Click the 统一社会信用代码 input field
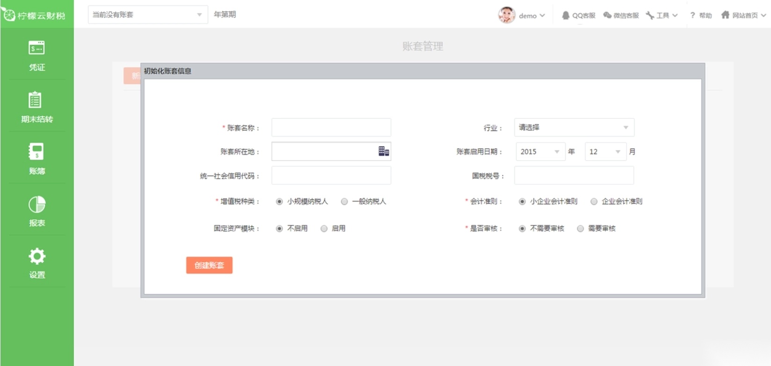Image resolution: width=771 pixels, height=366 pixels. [x=331, y=176]
